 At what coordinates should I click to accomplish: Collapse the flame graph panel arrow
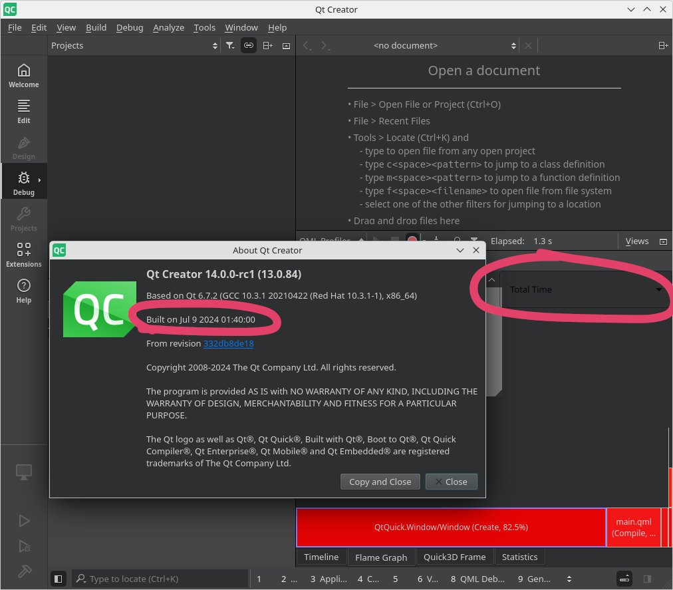click(492, 279)
